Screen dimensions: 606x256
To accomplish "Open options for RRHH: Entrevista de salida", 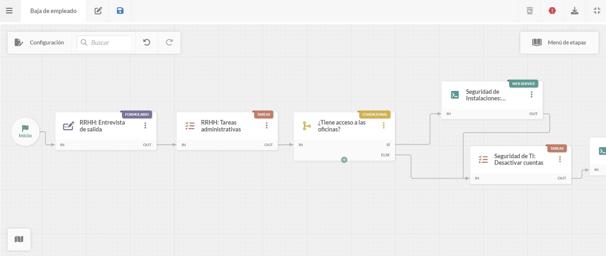I will (145, 126).
